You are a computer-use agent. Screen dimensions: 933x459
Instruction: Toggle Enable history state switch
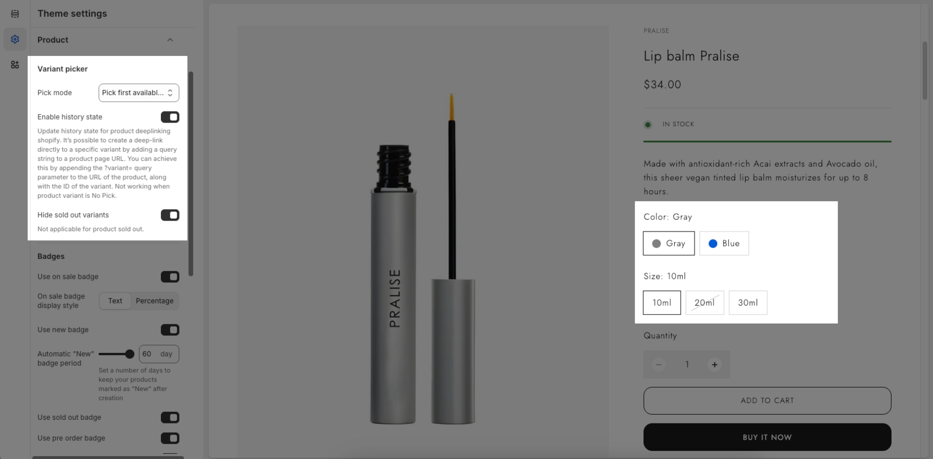170,117
